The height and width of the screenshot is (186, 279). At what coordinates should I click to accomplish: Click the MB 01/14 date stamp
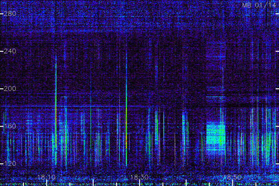click(x=259, y=5)
